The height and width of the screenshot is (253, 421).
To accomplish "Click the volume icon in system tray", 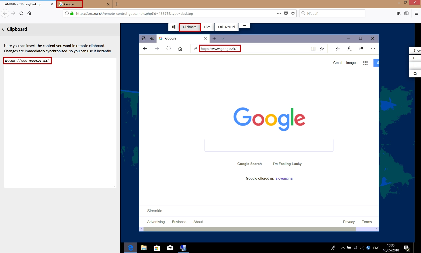I will 362,248.
